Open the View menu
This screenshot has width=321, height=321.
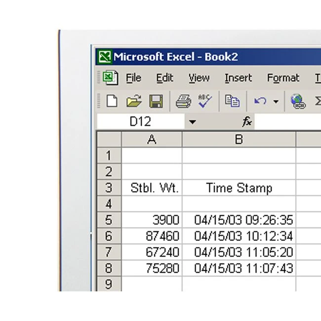coord(199,78)
